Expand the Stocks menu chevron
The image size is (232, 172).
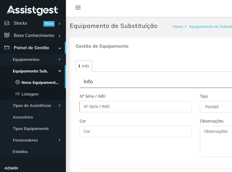click(x=59, y=24)
